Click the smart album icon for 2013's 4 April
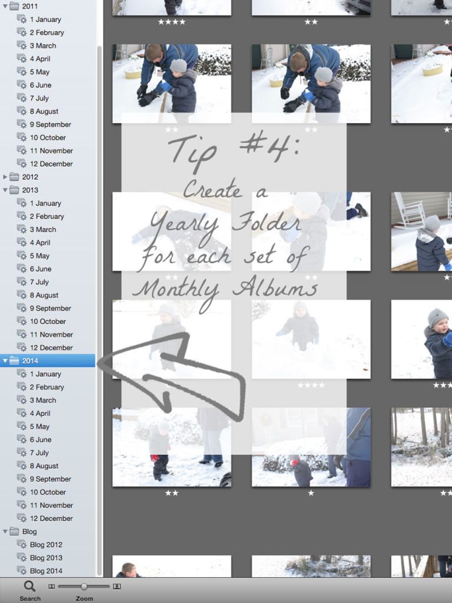The width and height of the screenshot is (452, 603). 22,243
